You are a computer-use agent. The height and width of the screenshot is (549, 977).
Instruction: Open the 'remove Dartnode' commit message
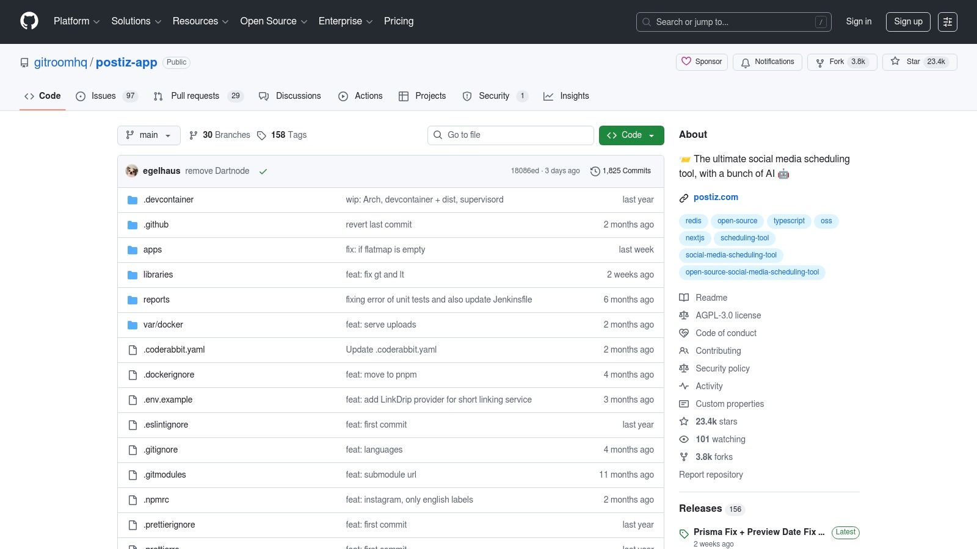217,171
